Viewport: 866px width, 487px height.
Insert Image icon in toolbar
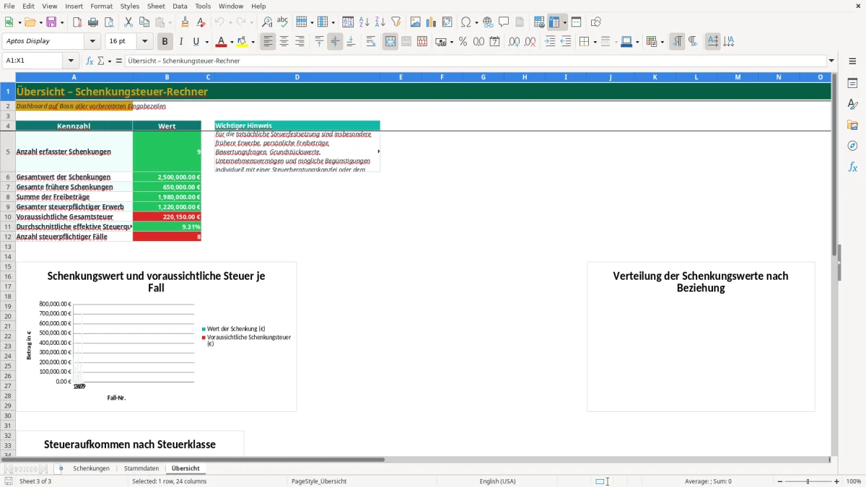tap(416, 22)
